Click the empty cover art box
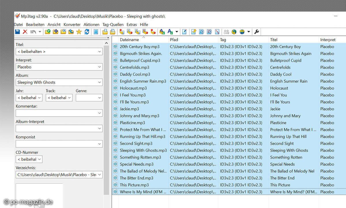Screen dimensions: 346x208 click(39, 196)
